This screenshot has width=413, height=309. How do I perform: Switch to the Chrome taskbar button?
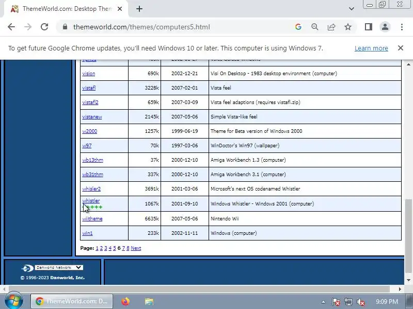point(72,301)
